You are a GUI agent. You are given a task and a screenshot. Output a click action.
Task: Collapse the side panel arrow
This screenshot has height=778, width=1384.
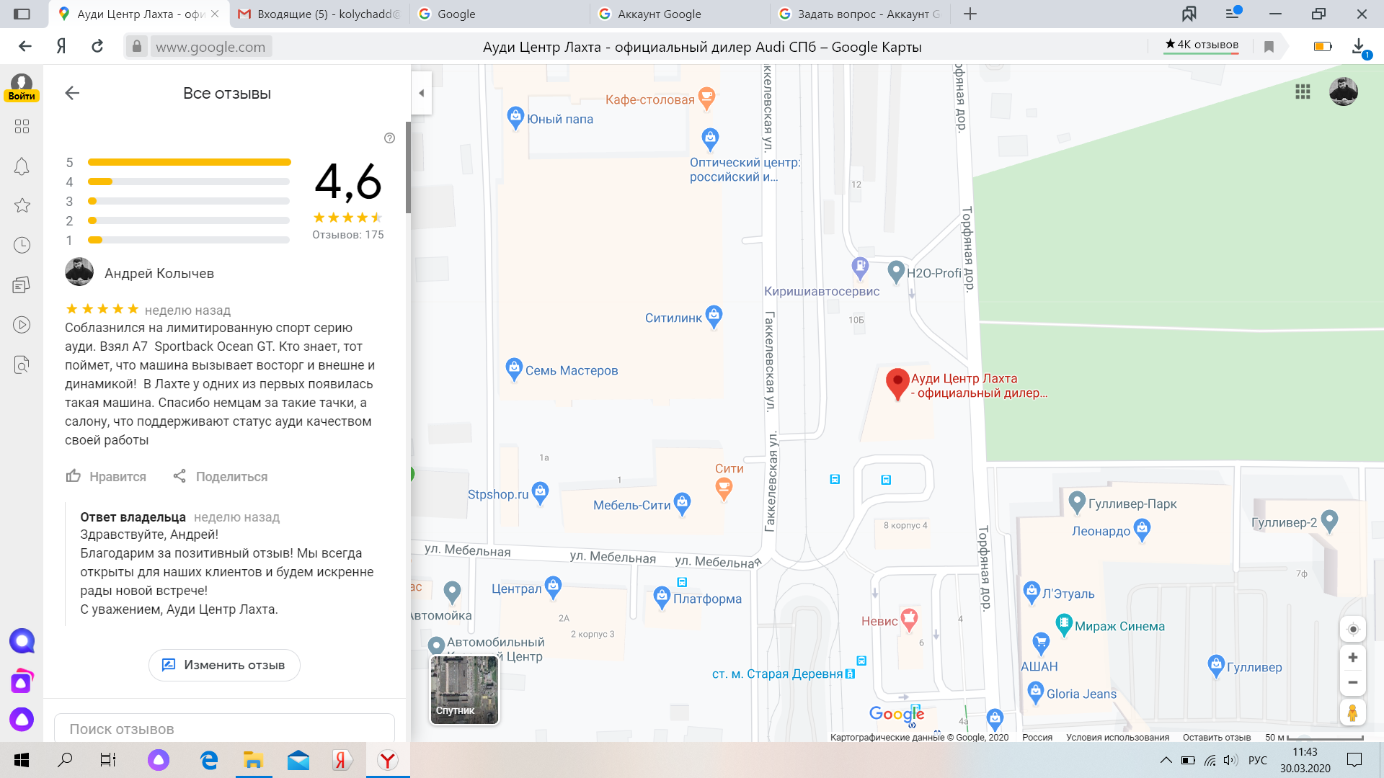tap(422, 93)
